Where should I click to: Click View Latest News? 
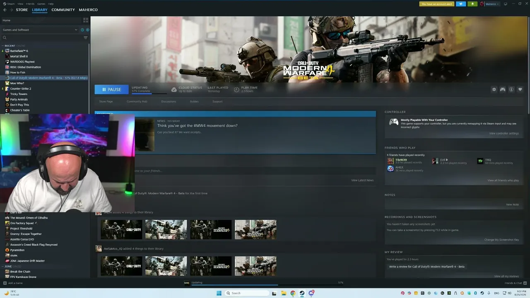click(x=362, y=180)
